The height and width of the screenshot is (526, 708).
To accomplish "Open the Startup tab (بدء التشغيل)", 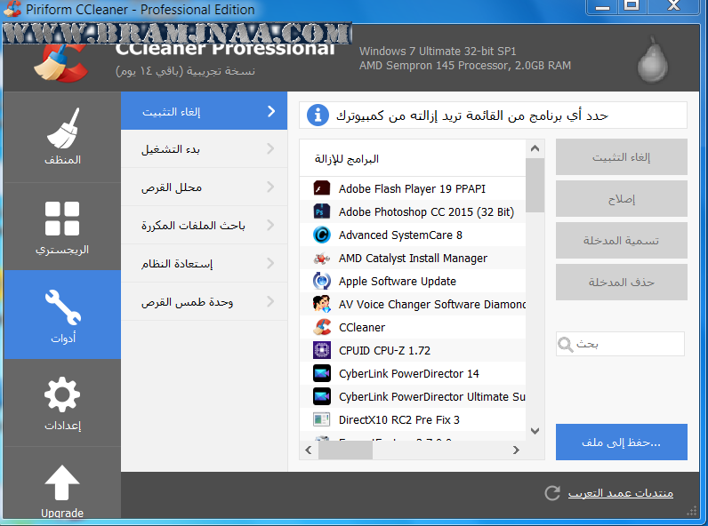I will pyautogui.click(x=204, y=149).
